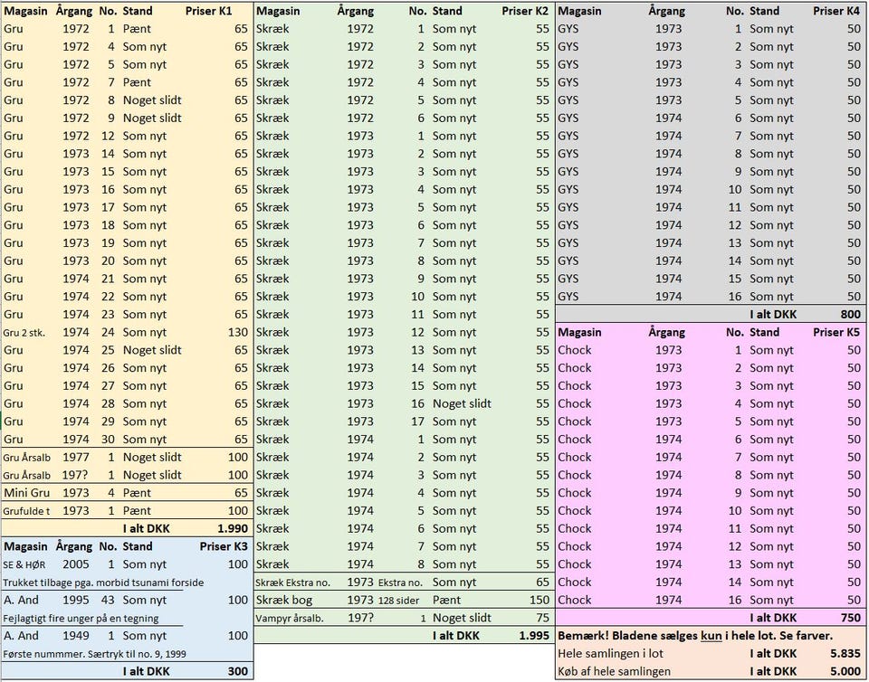Select the 'Priser K2' header cell
The image size is (869, 682).
tap(525, 11)
